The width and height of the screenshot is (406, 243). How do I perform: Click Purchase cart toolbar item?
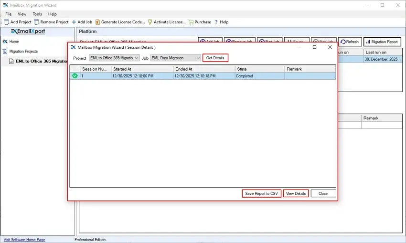pos(200,22)
